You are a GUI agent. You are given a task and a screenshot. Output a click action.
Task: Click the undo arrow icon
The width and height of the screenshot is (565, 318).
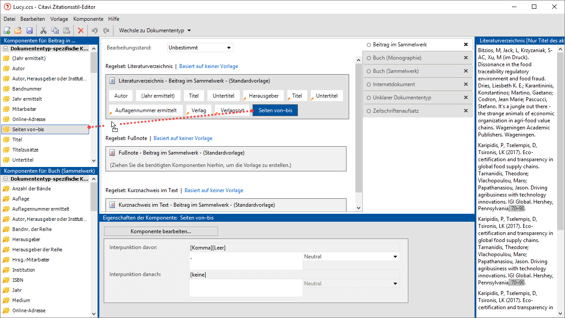point(94,30)
